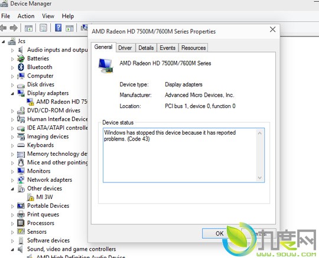Open the View menu

point(48,16)
